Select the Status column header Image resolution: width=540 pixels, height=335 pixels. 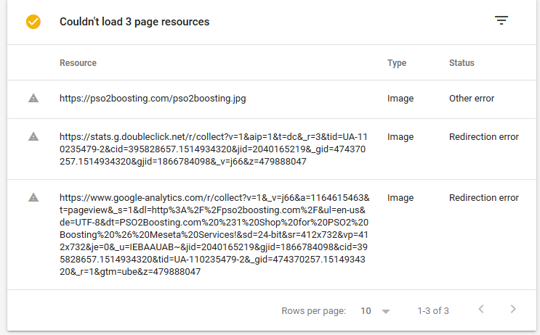click(x=462, y=63)
